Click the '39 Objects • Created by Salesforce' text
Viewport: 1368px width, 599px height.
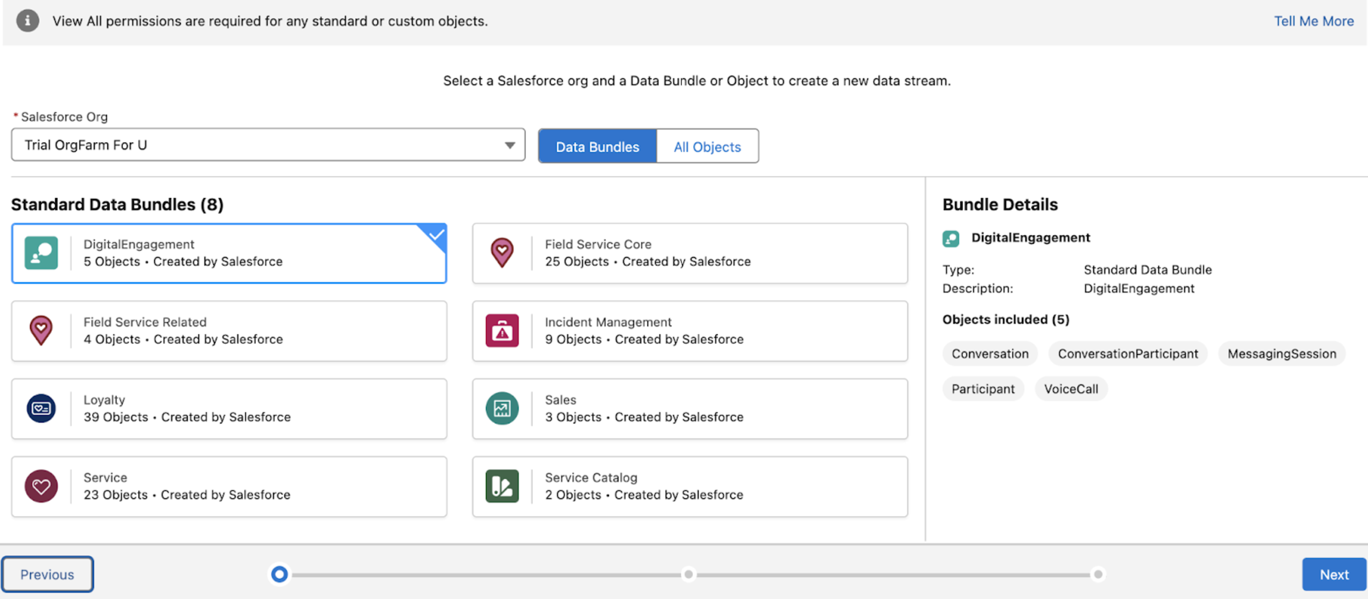(187, 417)
